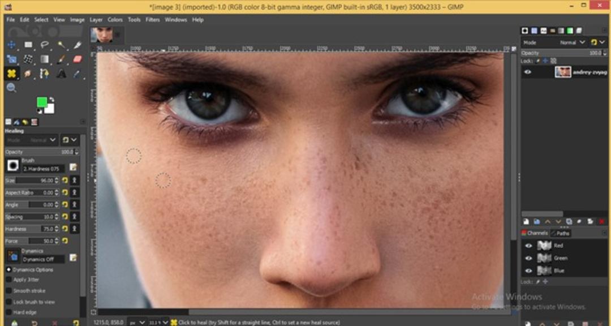Screen dimensions: 611x326
Task: Enable the Apply Jitter checkbox
Action: (x=8, y=280)
